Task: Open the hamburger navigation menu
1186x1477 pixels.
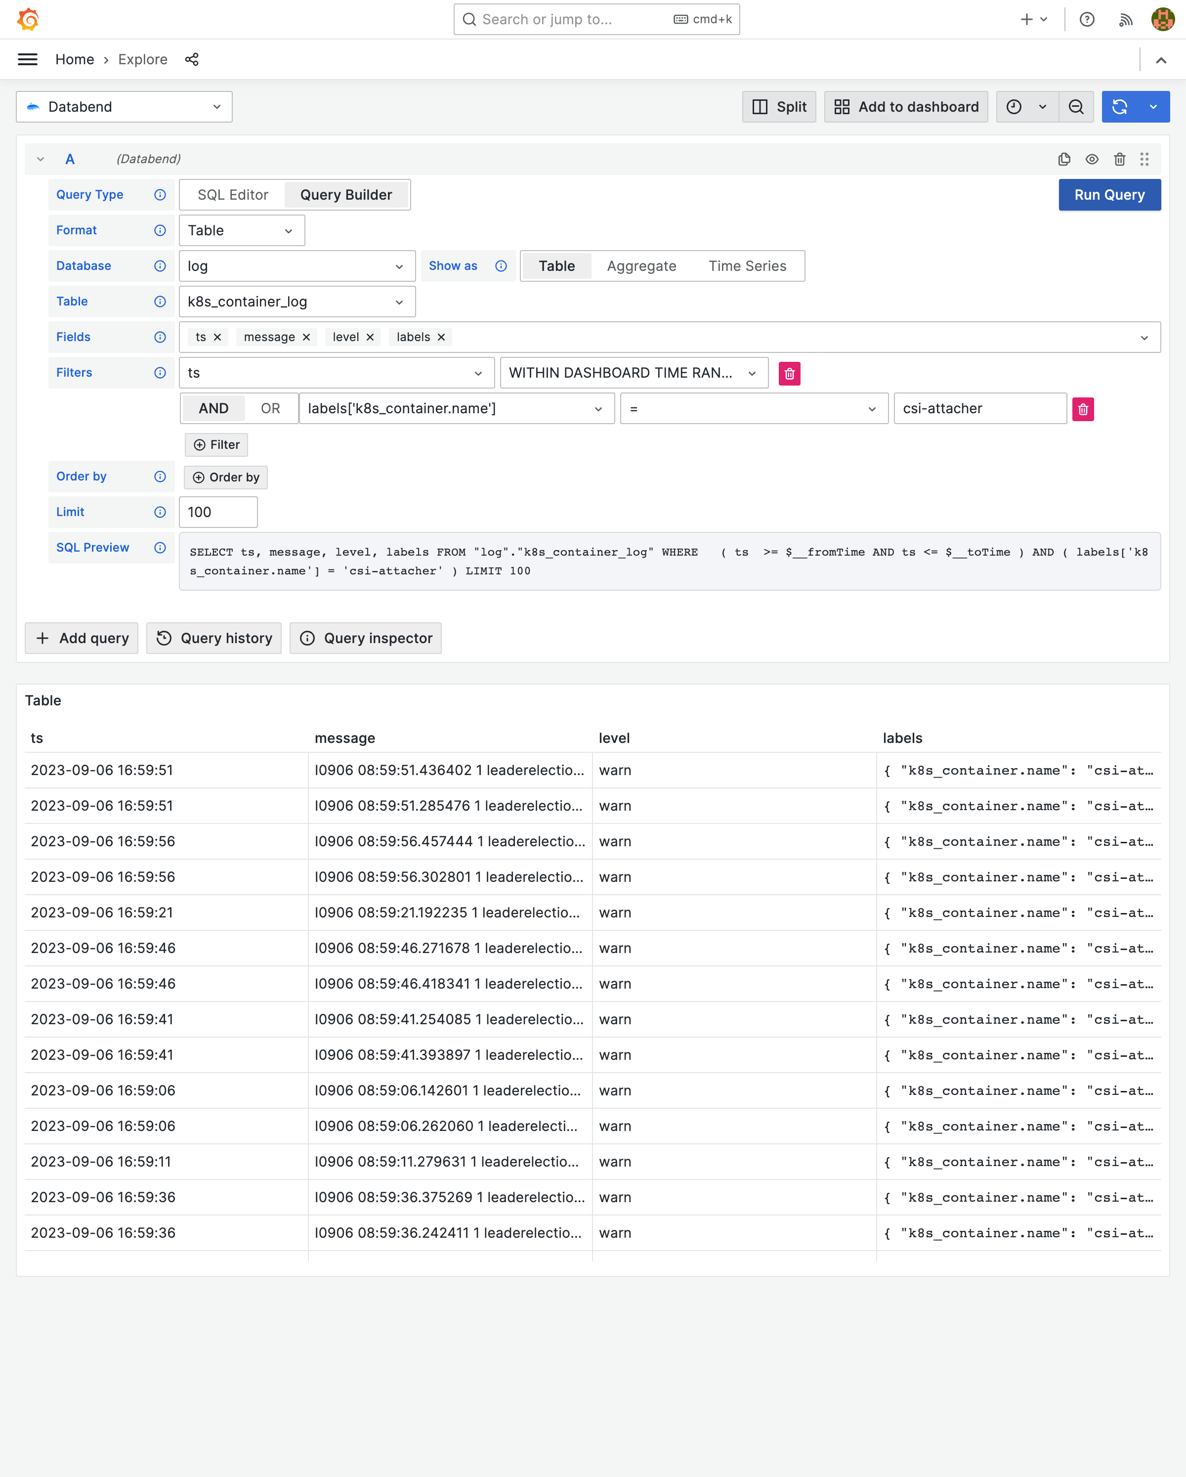Action: pyautogui.click(x=27, y=60)
